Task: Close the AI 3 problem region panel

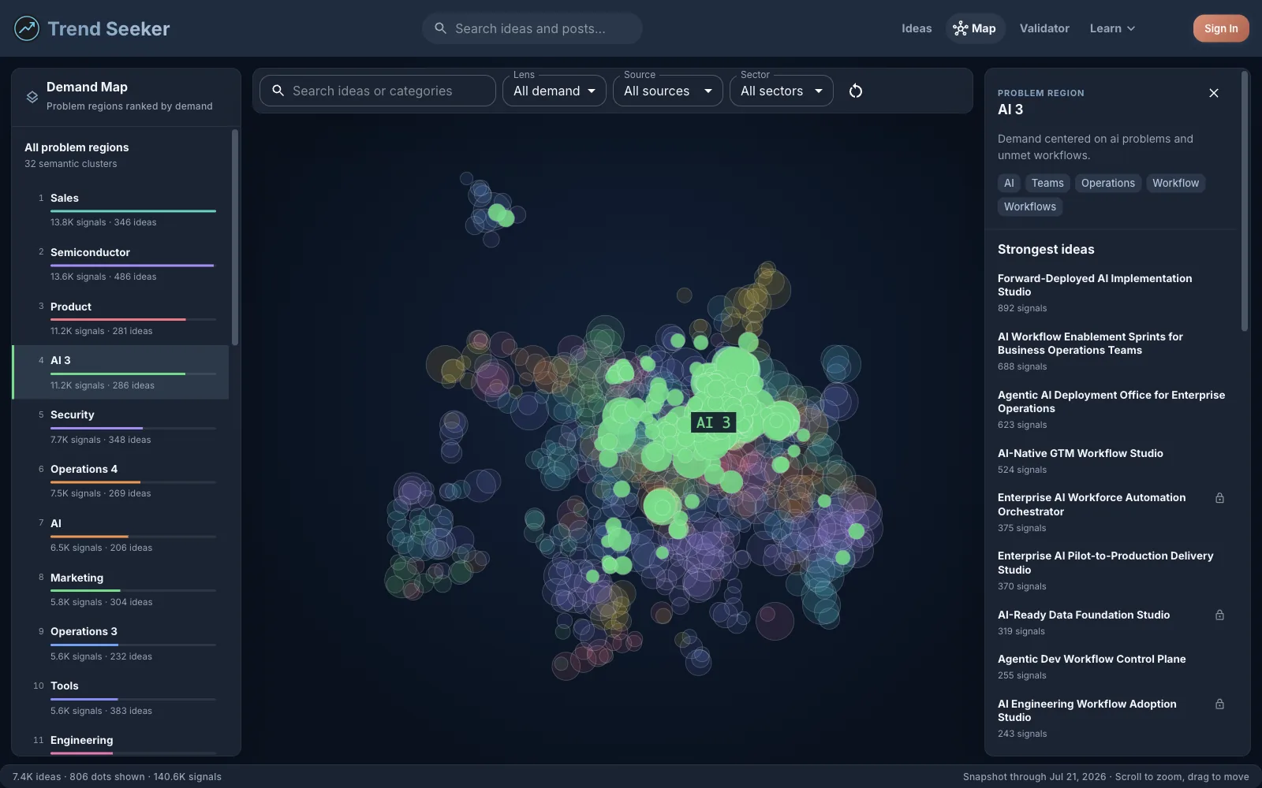Action: [x=1214, y=93]
